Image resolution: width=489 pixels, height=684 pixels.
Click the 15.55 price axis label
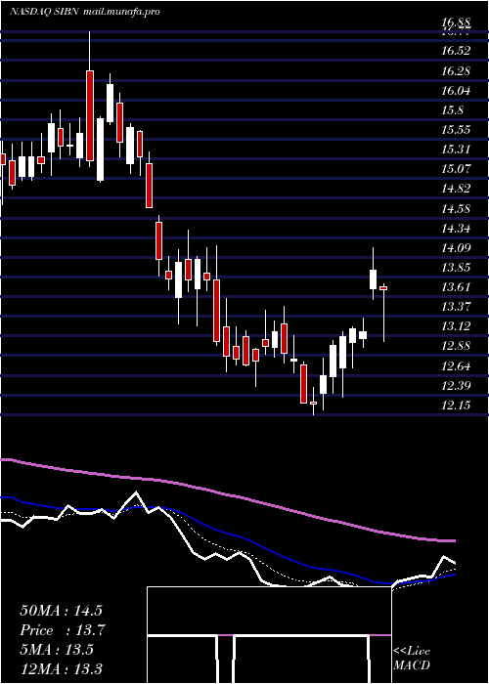456,130
